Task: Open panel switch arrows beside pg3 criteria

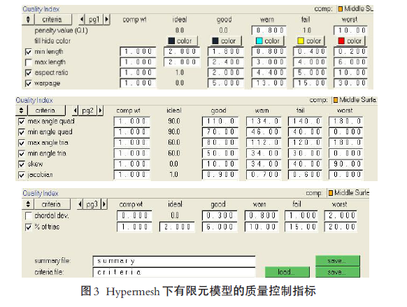Action: tap(28, 204)
